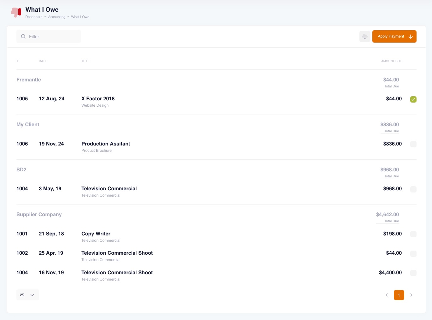Select page 1 in pagination
The width and height of the screenshot is (432, 320).
coord(399,295)
